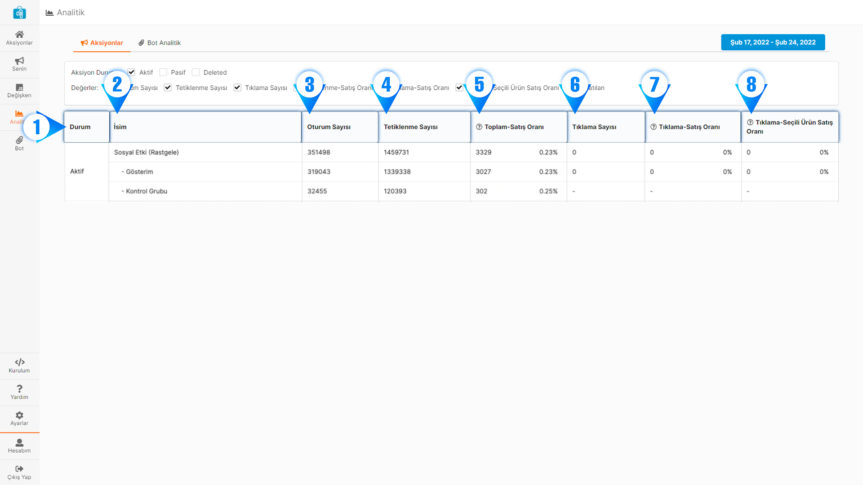Viewport: 863px width, 485px height.
Task: Click the Çıkış Yap logout icon
Action: pos(19,469)
